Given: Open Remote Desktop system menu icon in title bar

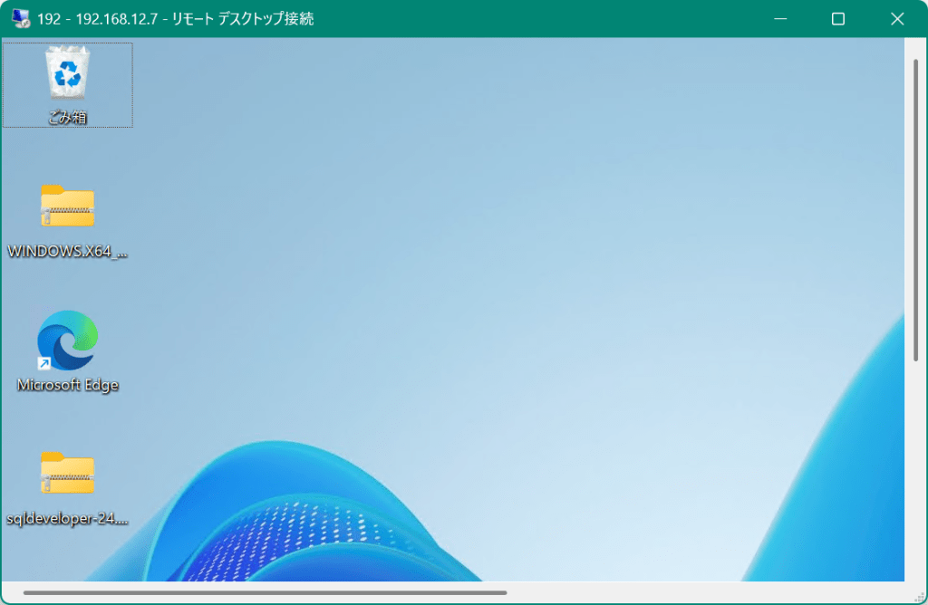Looking at the screenshot, I should pyautogui.click(x=21, y=18).
